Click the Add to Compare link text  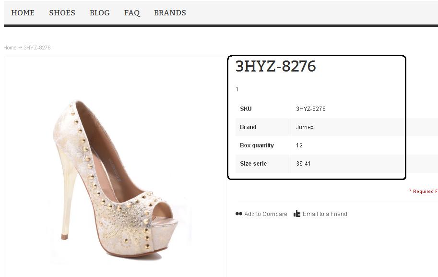pos(266,214)
